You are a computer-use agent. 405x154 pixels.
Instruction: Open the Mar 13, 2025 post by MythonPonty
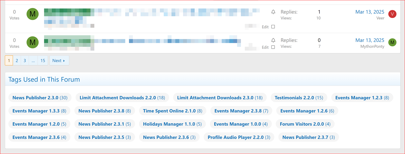pyautogui.click(x=370, y=40)
